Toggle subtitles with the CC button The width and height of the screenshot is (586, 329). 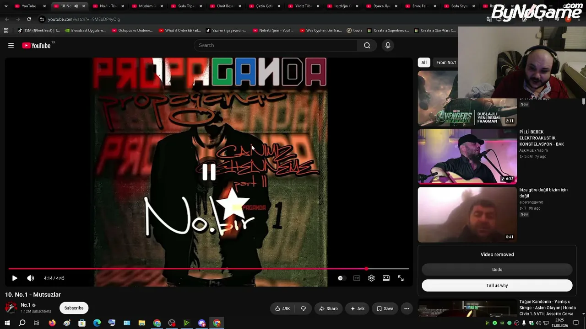(x=357, y=278)
